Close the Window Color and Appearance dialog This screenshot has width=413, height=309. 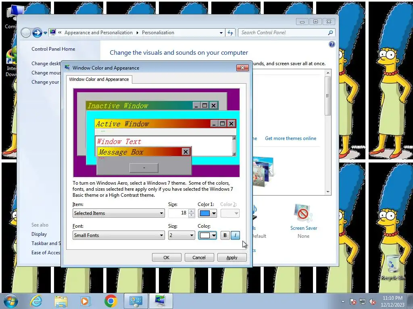(x=242, y=68)
